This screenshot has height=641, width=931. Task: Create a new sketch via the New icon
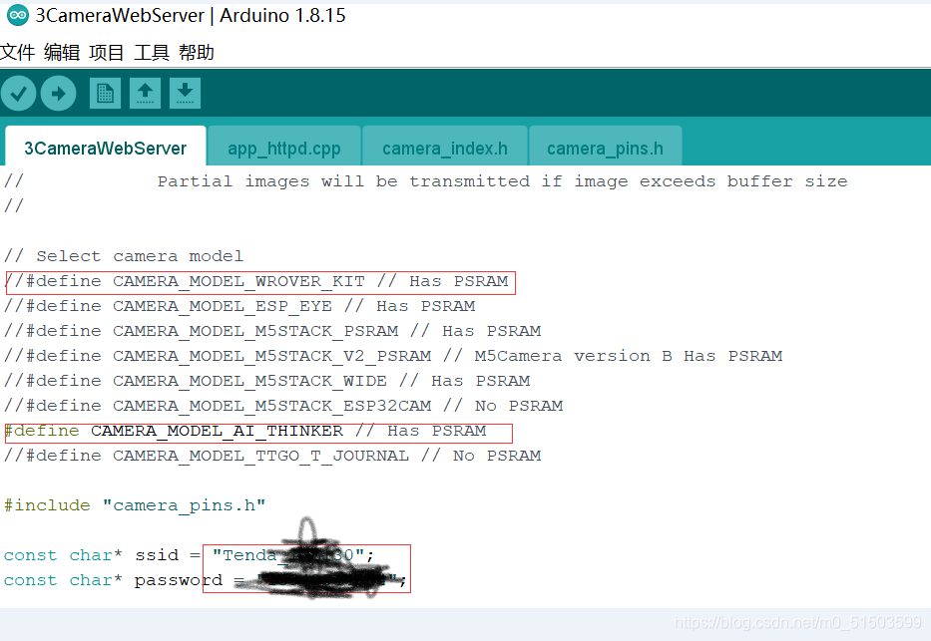[x=105, y=93]
